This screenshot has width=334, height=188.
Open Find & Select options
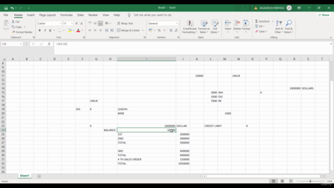click(289, 27)
